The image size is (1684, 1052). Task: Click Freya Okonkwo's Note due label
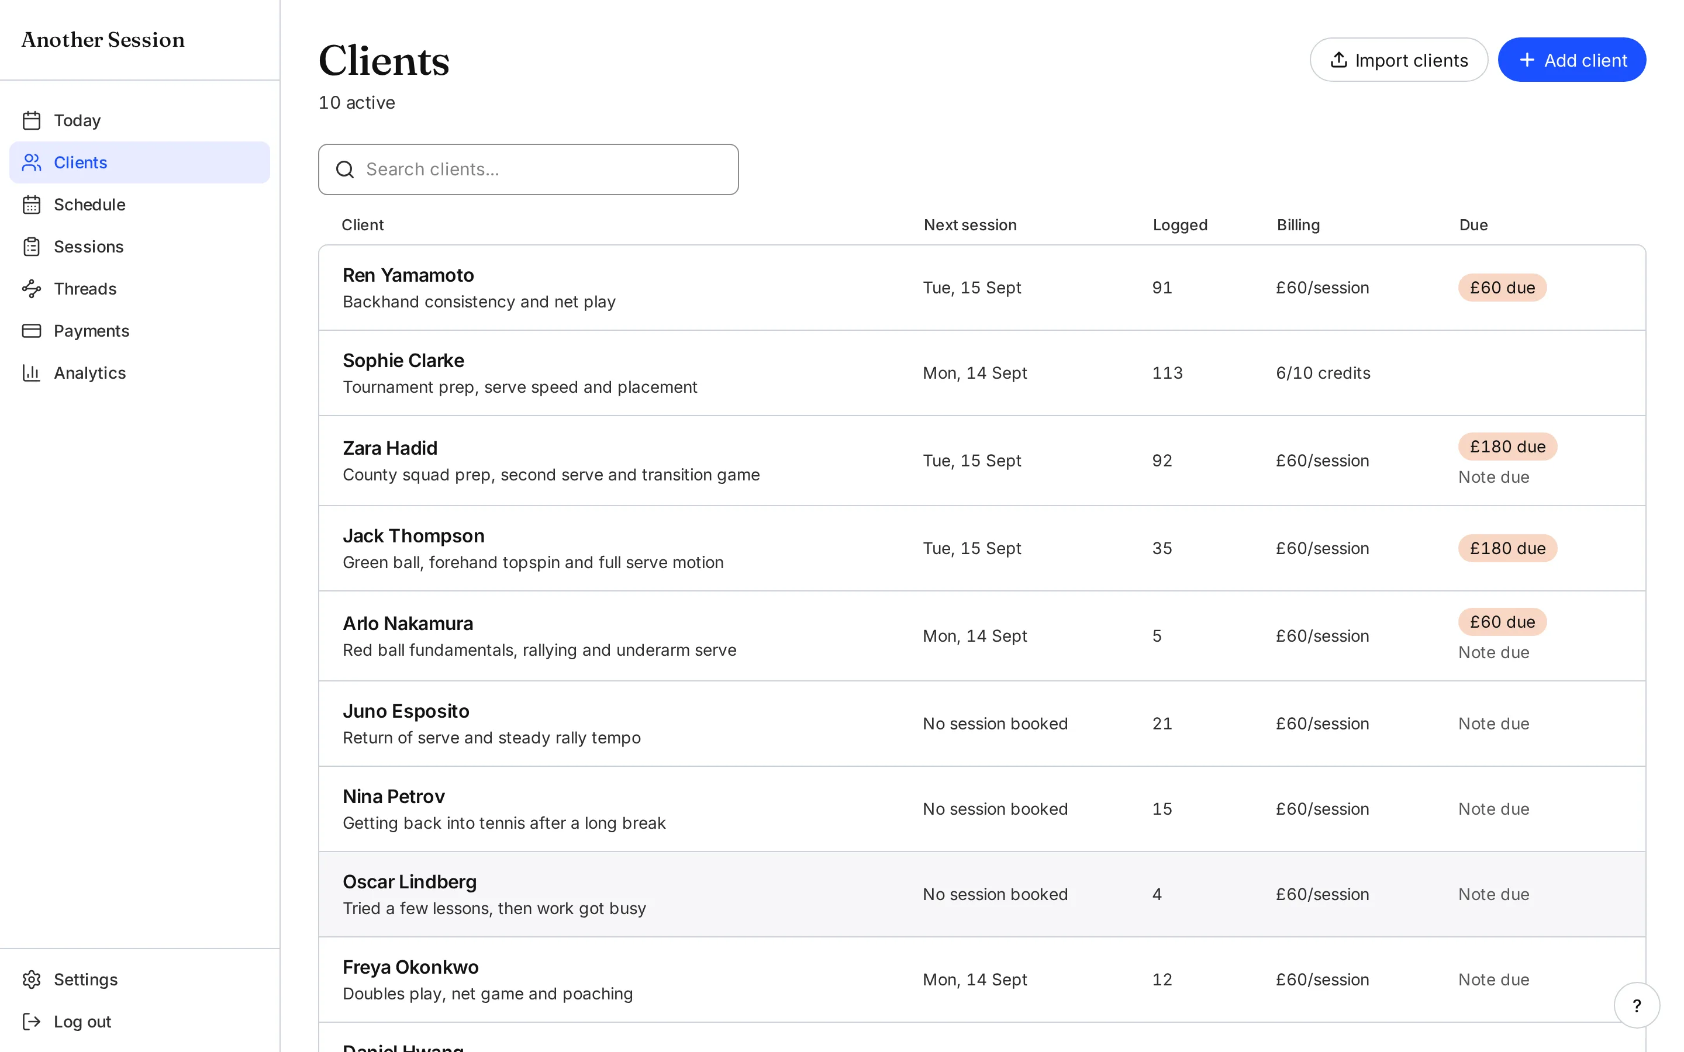pyautogui.click(x=1494, y=980)
